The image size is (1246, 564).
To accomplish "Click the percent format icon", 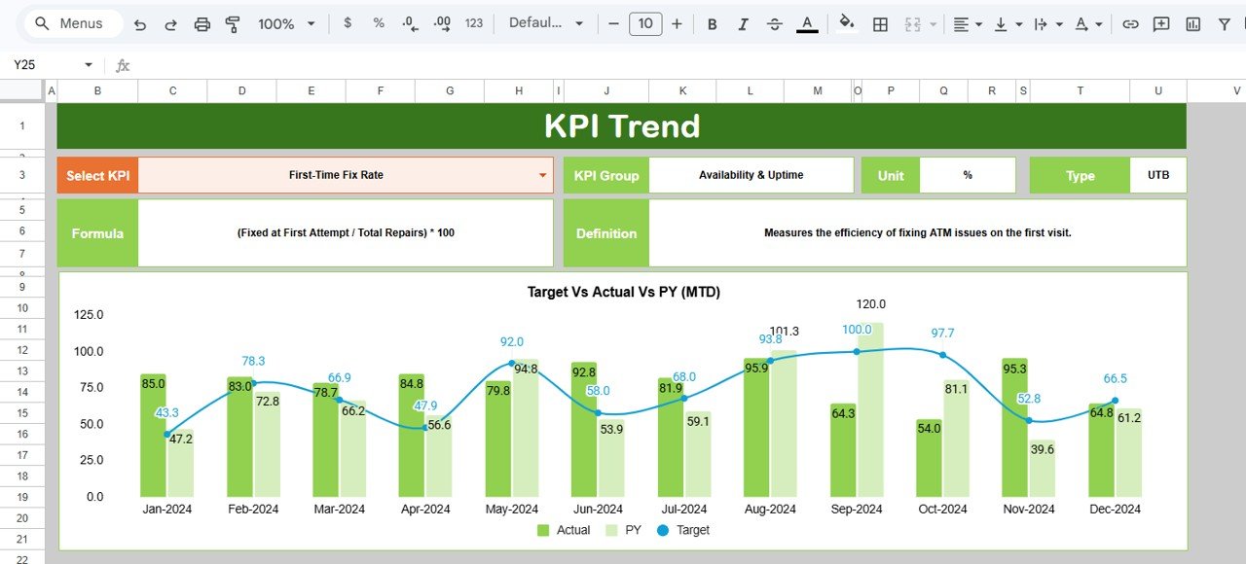I will click(x=378, y=23).
